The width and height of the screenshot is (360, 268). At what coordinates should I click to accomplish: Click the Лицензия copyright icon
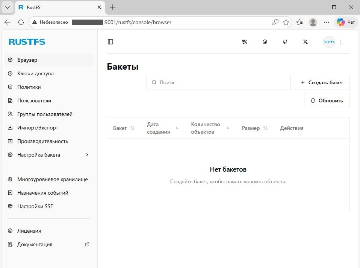tap(10, 231)
